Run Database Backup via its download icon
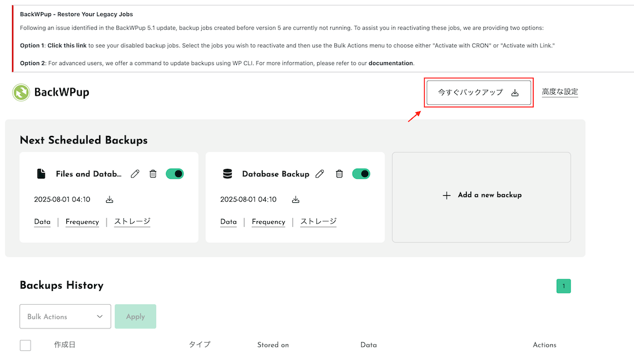This screenshot has width=634, height=352. pos(296,200)
